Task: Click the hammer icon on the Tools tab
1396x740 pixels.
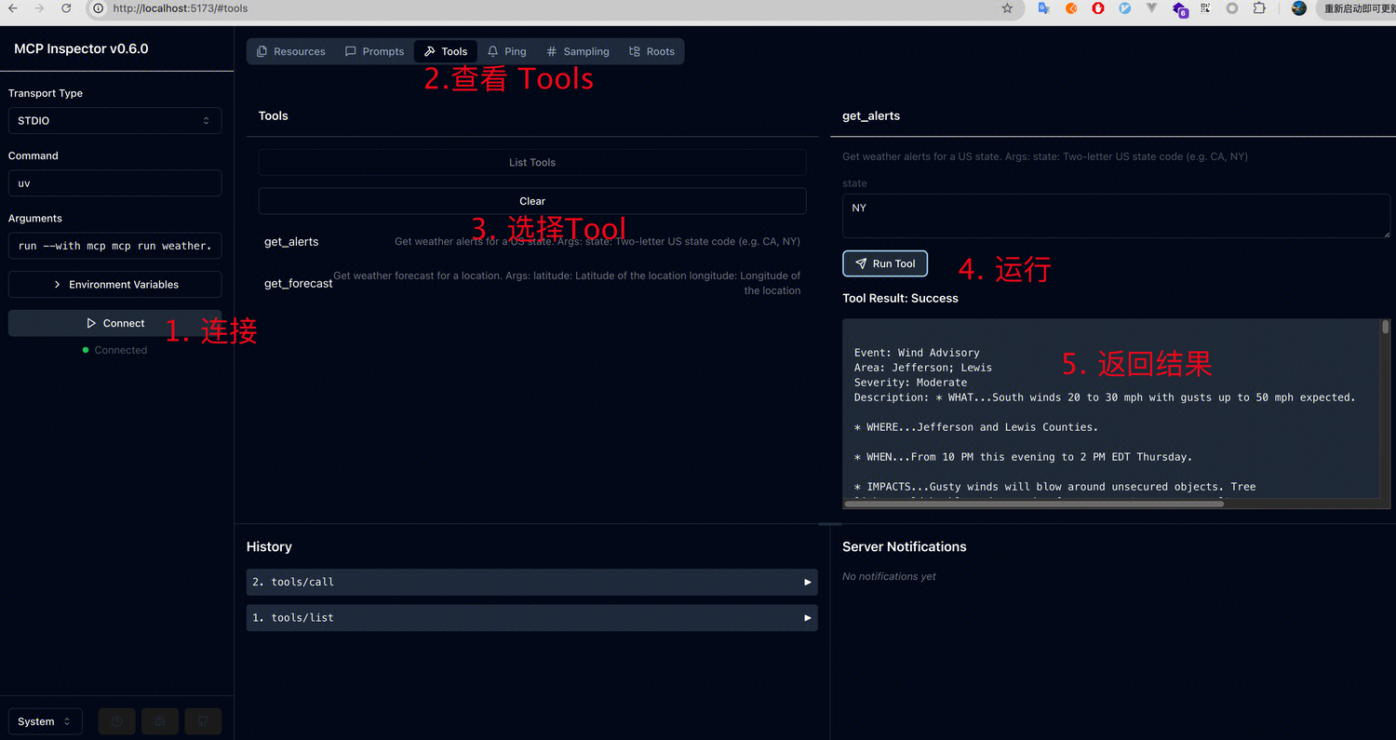Action: (x=429, y=51)
